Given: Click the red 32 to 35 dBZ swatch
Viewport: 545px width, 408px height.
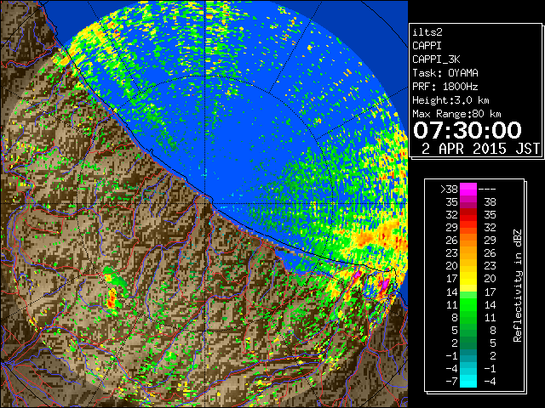Looking at the screenshot, I should (468, 215).
